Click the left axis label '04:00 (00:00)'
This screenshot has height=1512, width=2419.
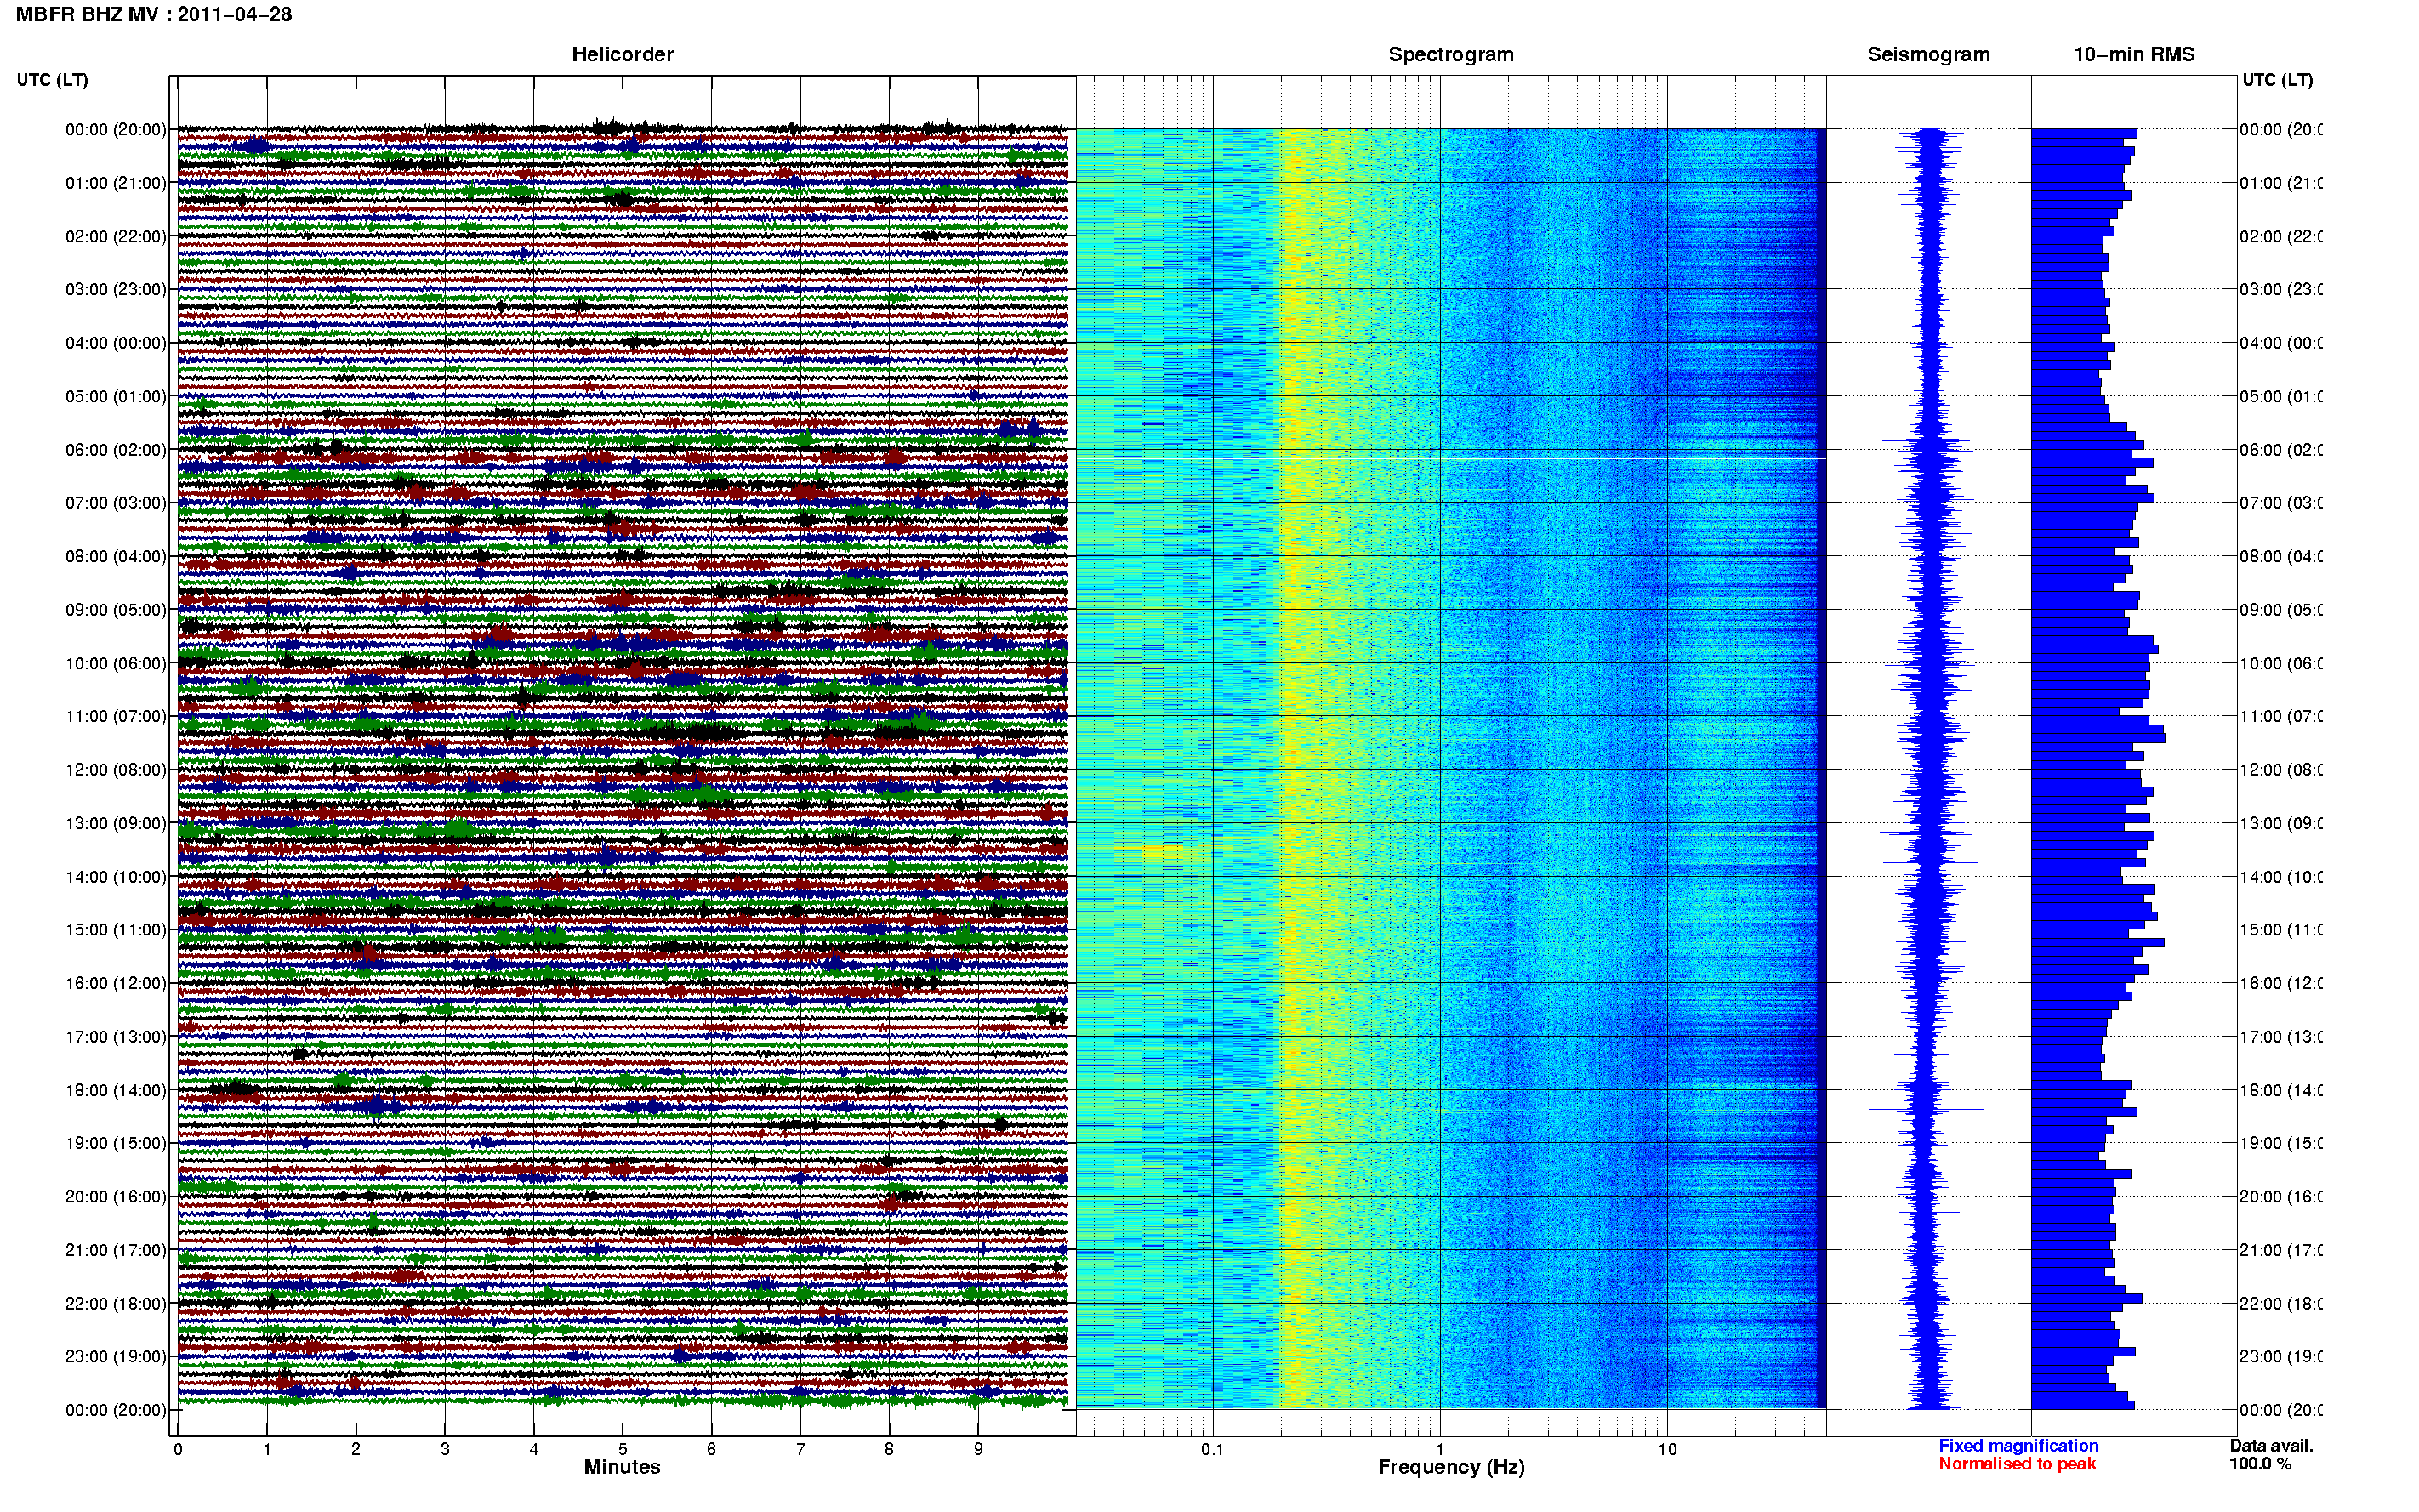point(116,343)
